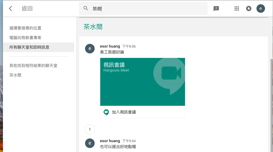Click esor huang name on 下午9:04 message
The height and width of the screenshot is (152, 273).
point(110,141)
